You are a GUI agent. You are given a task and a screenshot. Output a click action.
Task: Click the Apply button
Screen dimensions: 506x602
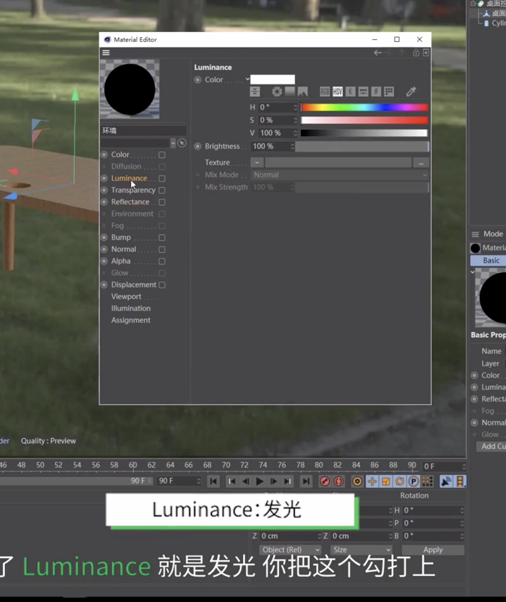(x=433, y=550)
